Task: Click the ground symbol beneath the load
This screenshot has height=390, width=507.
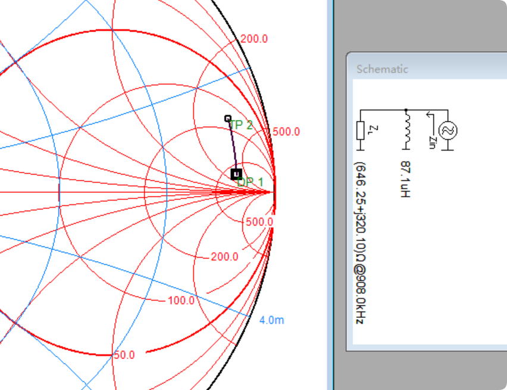Action: click(359, 149)
